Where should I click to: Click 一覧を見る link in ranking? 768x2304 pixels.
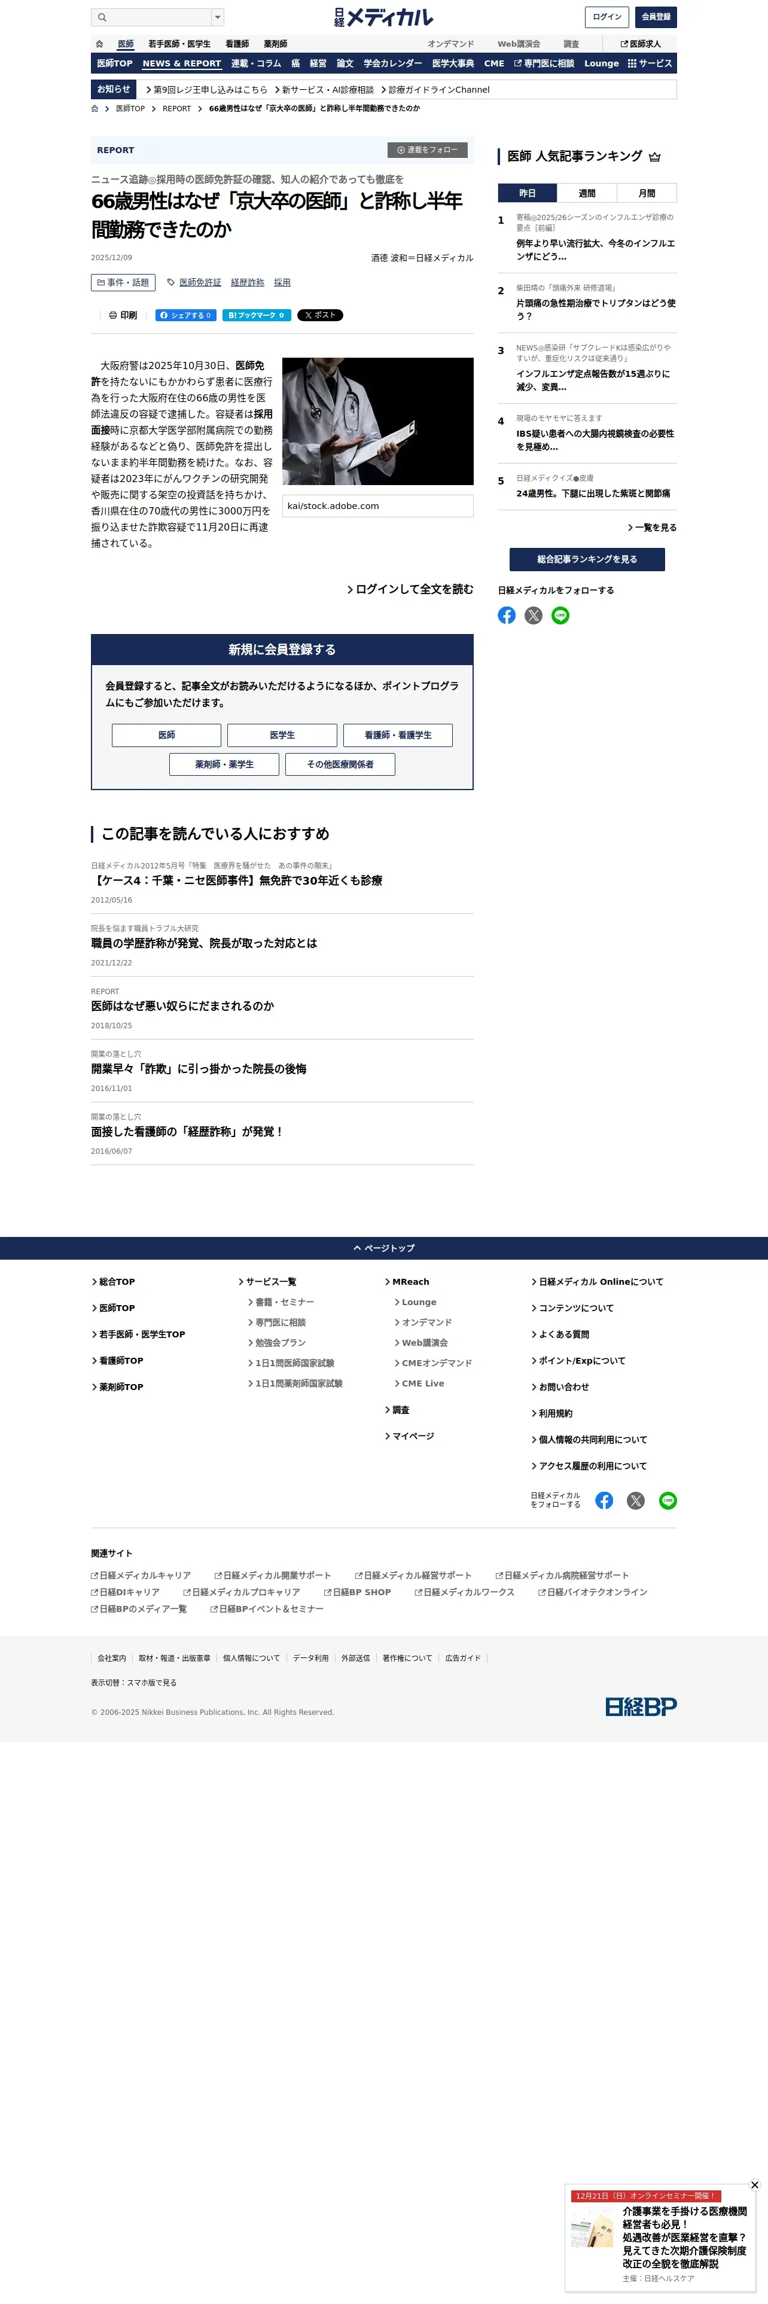pyautogui.click(x=652, y=528)
